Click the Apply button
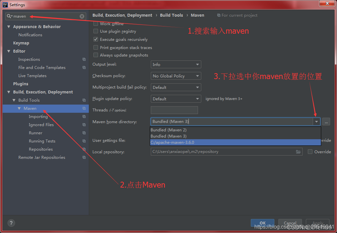Image resolution: width=337 pixels, height=233 pixels. coord(318,223)
